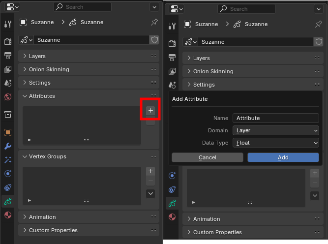Open Tool properties tab in left panel
This screenshot has height=244, width=328.
pos(8,24)
